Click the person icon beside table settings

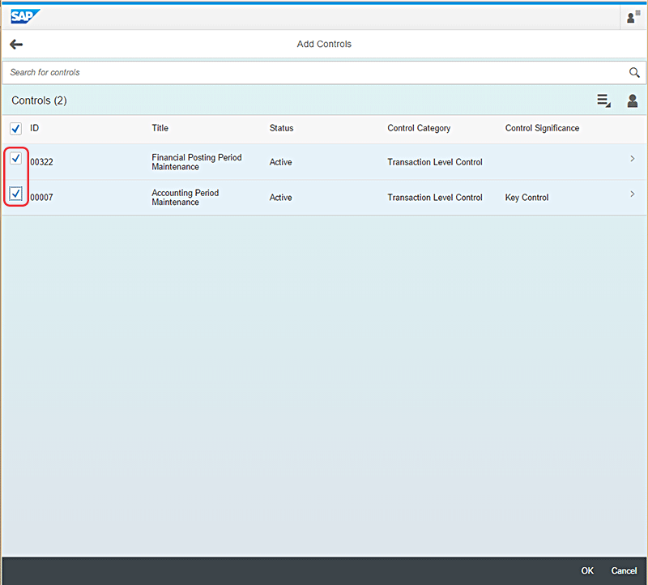(632, 100)
